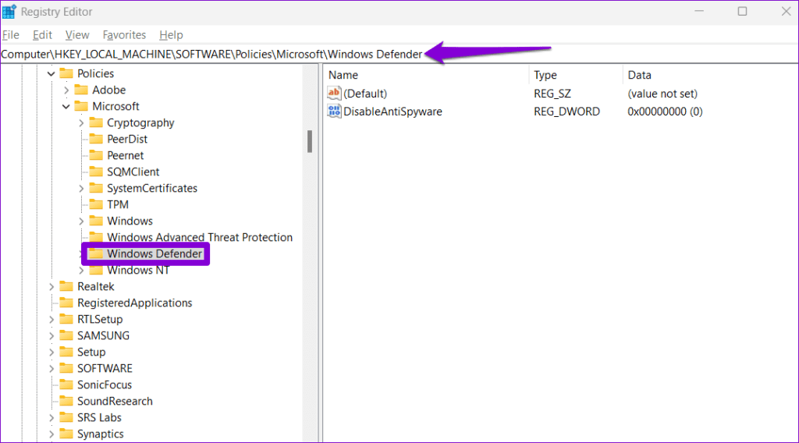Click the Realtek folder icon
Image resolution: width=799 pixels, height=443 pixels.
[66, 287]
